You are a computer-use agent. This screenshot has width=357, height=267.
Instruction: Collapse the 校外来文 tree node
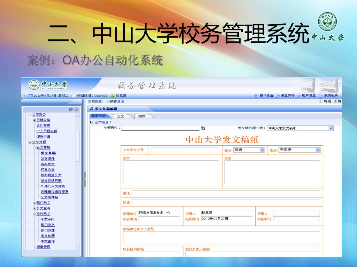coord(35,214)
